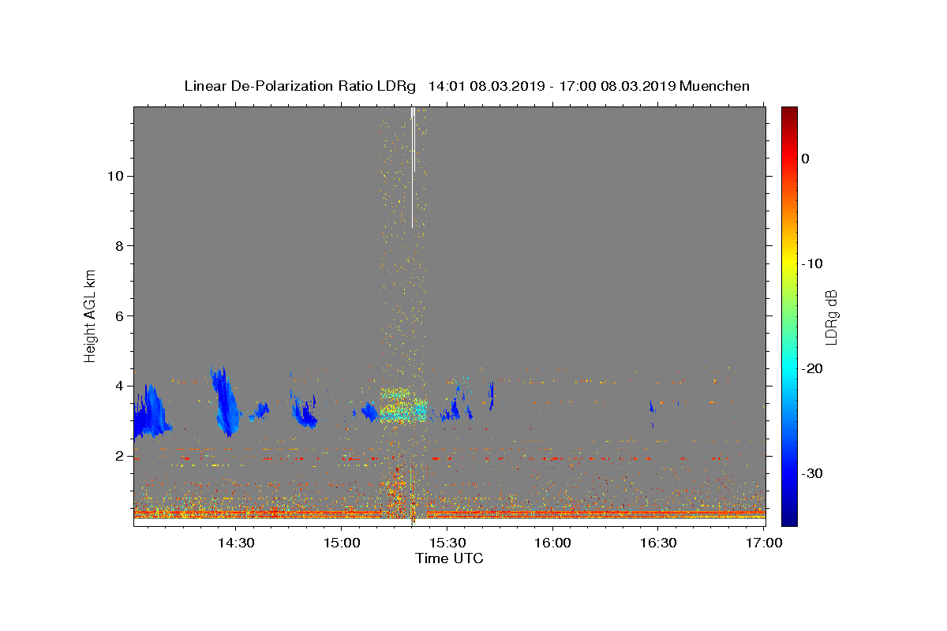947x631 pixels.
Task: Click the '16:00' time axis label
Action: [552, 543]
